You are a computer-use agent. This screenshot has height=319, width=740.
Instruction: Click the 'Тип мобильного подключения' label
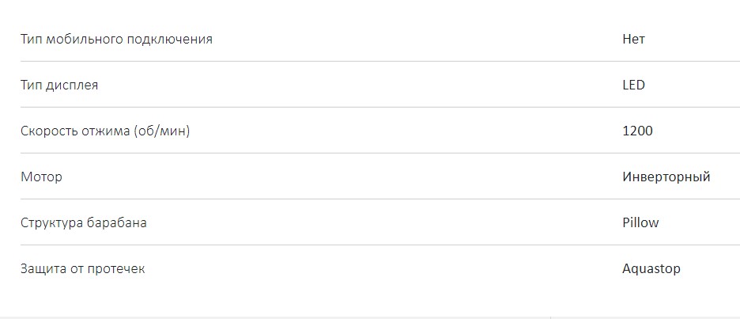116,39
